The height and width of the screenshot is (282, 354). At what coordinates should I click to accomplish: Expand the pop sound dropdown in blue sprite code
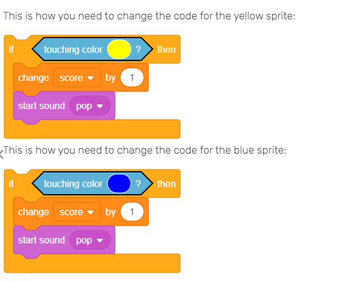pos(90,240)
